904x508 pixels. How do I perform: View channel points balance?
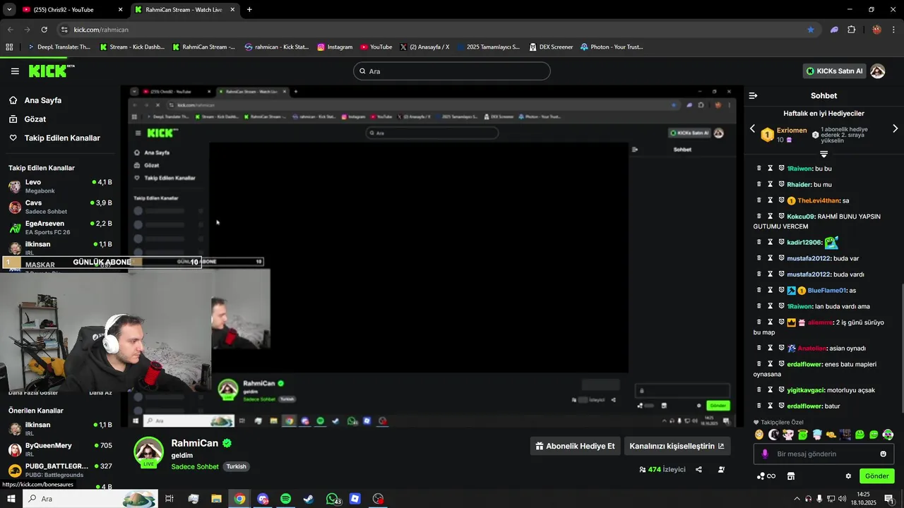[x=766, y=476]
